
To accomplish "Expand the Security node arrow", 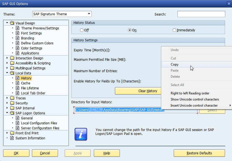I will [x=7, y=103].
